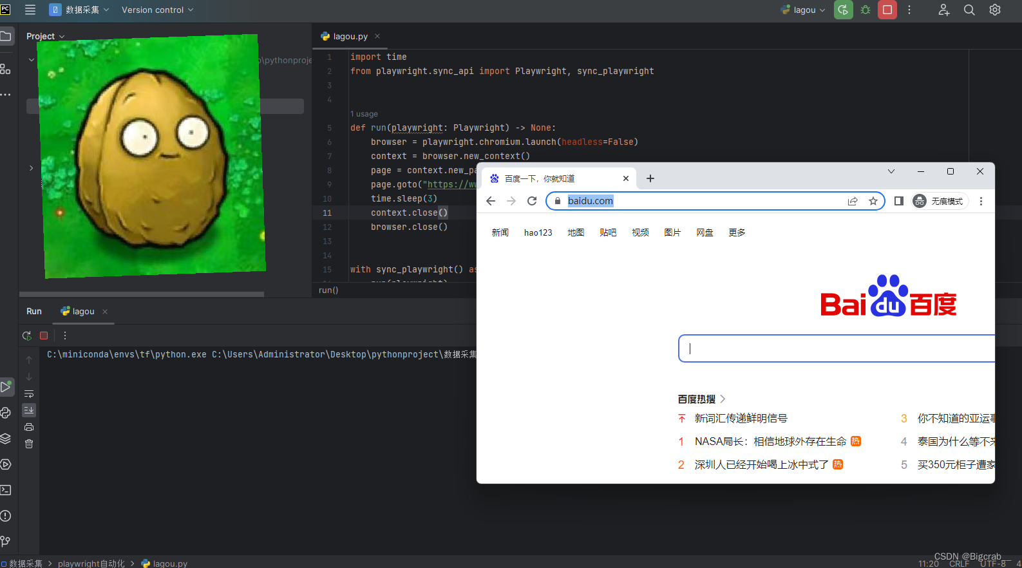The height and width of the screenshot is (568, 1022).
Task: Open the tab search chevron in Chromium title bar
Action: 891,171
